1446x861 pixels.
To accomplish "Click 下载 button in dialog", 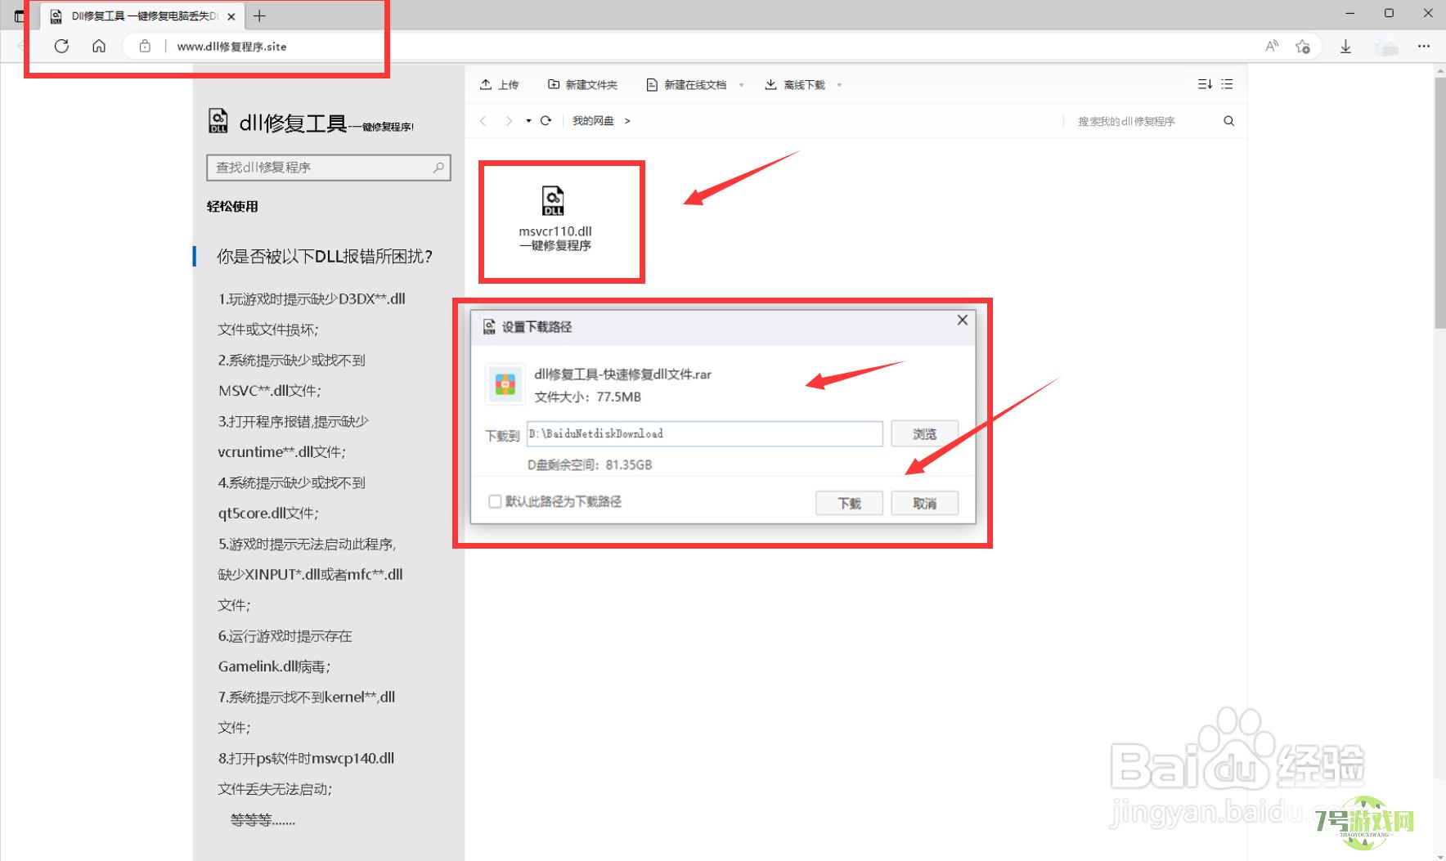I will [849, 503].
